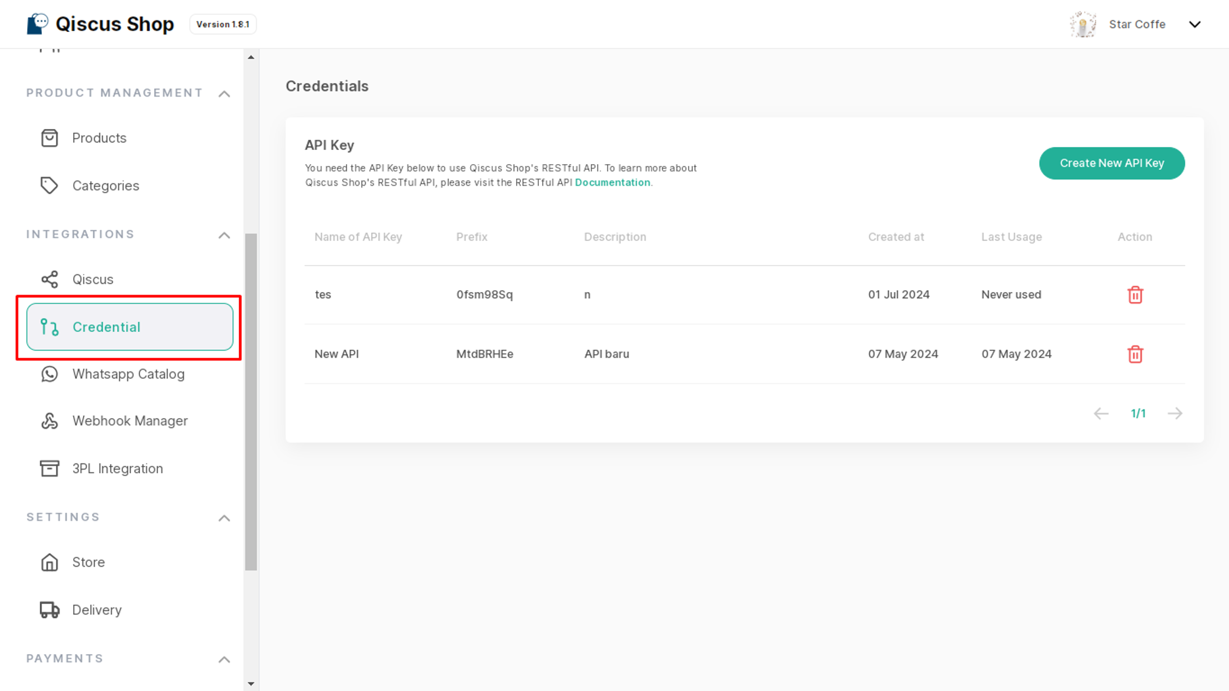1229x691 pixels.
Task: Click the 'Never used' last usage cell
Action: [1011, 294]
